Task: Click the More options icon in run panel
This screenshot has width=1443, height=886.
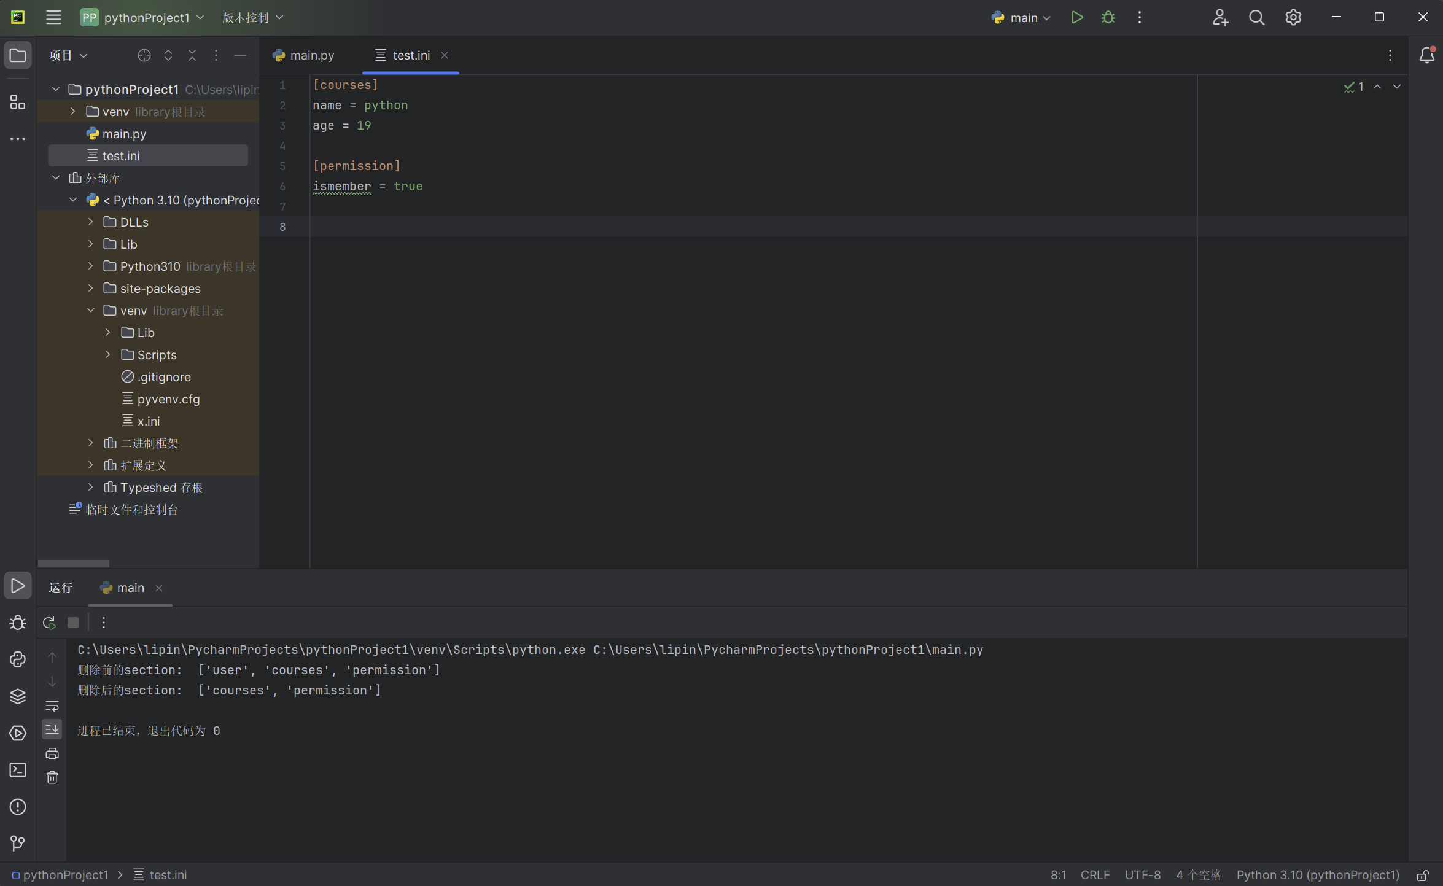Action: (x=103, y=622)
